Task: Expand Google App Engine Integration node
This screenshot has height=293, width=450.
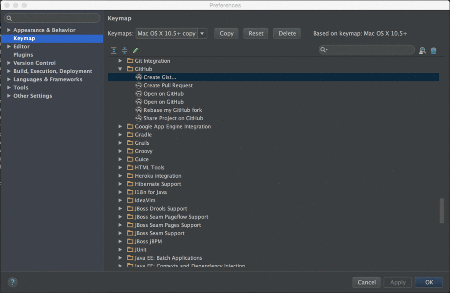Action: (120, 126)
